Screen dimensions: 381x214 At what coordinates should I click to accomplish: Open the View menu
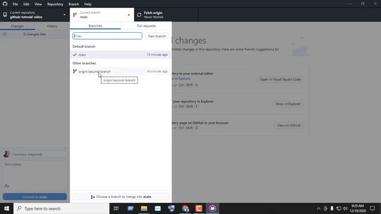click(x=38, y=4)
